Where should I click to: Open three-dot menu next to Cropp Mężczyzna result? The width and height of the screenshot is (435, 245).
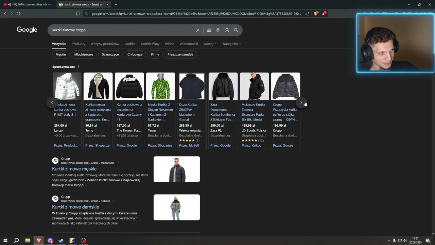(x=118, y=163)
